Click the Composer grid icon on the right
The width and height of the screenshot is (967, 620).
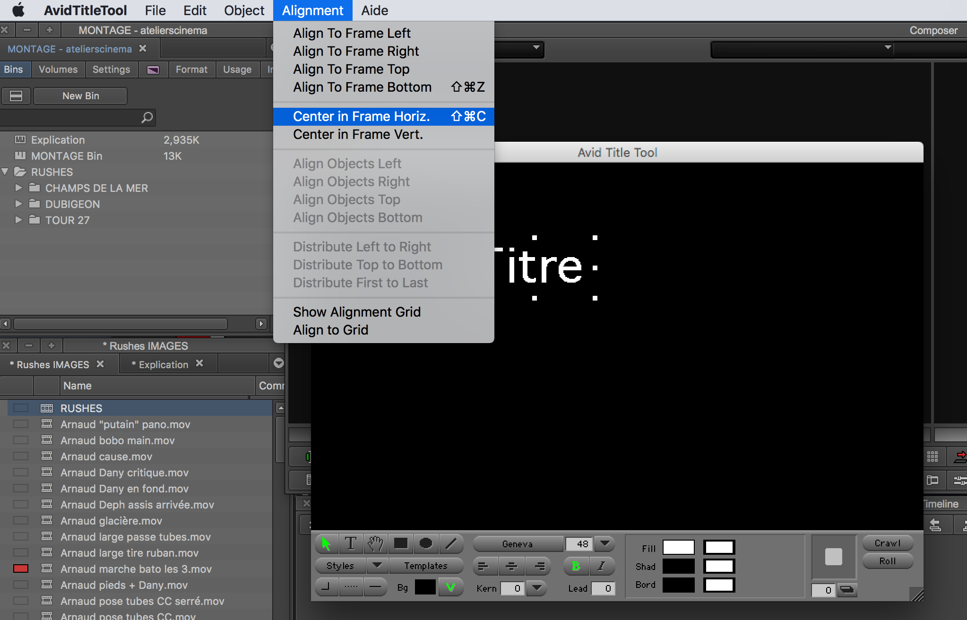coord(933,456)
